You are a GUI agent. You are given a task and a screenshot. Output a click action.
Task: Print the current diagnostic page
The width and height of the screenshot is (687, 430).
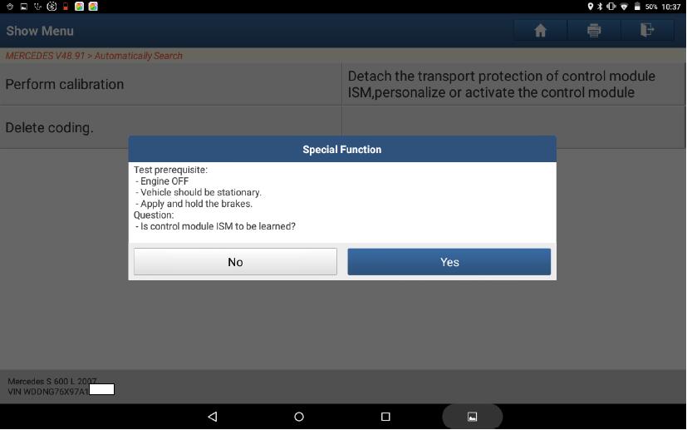pyautogui.click(x=594, y=30)
